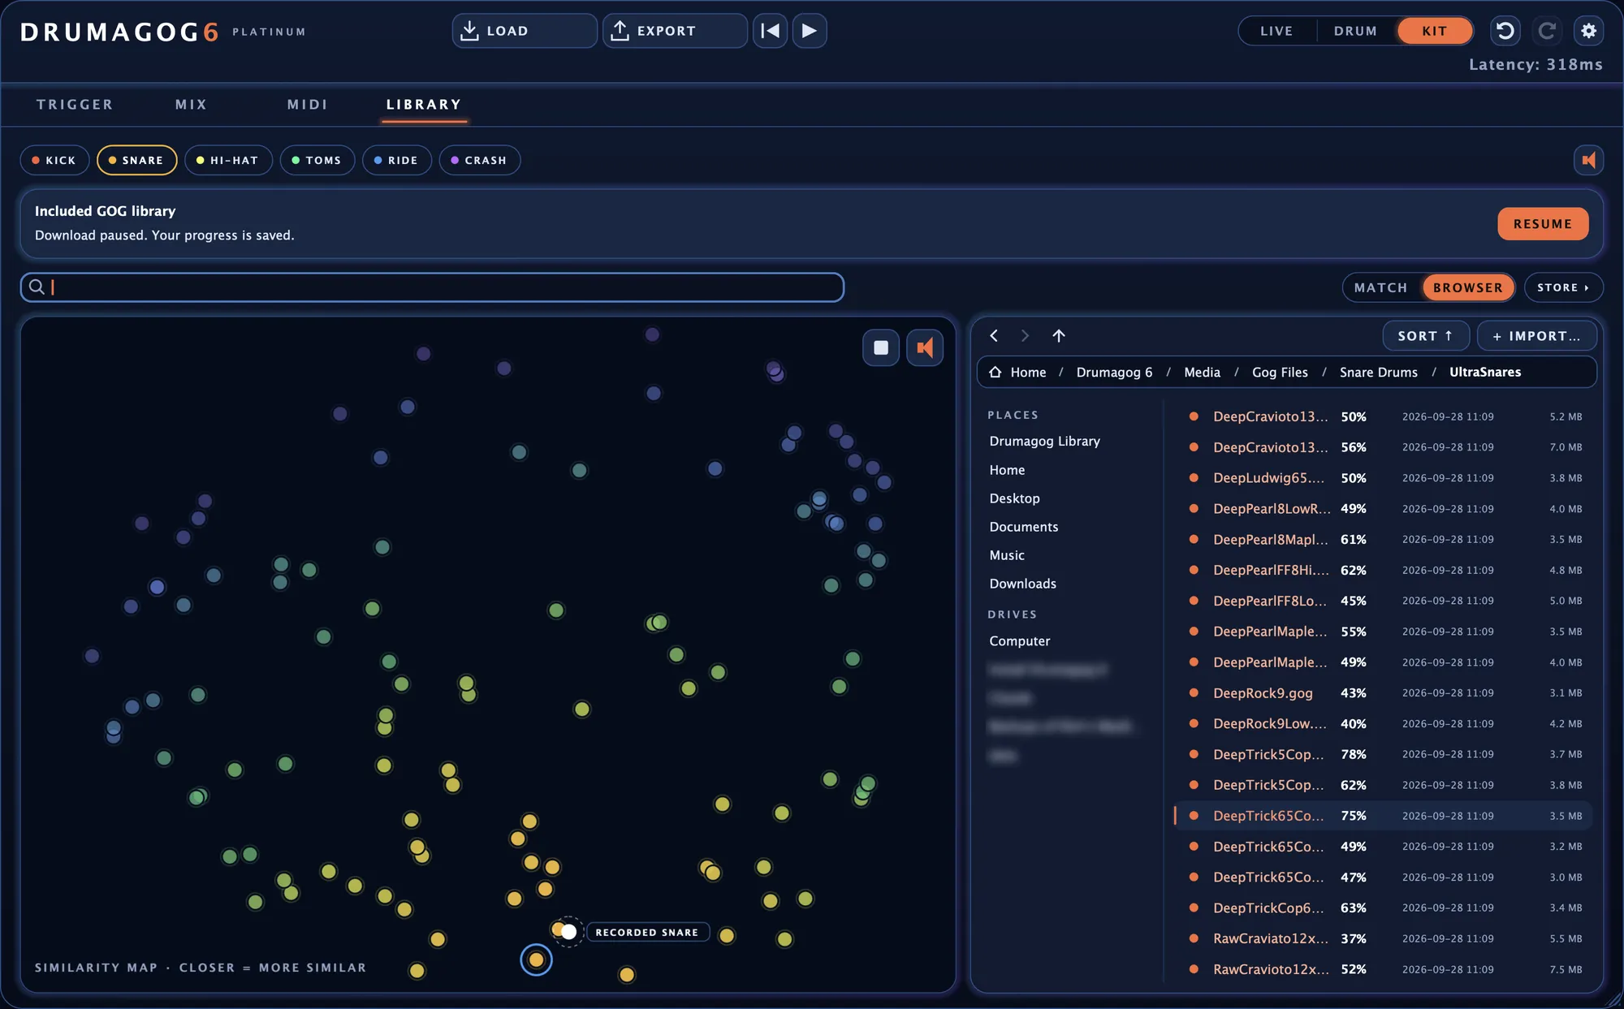This screenshot has width=1624, height=1009.
Task: Click the play button in the top bar
Action: [810, 31]
